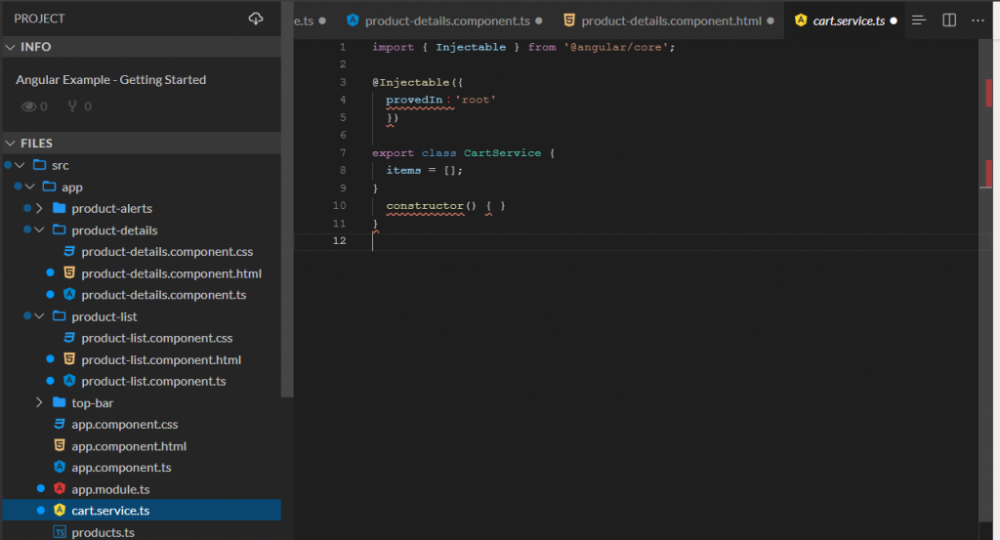Collapse the app folder chevron
The width and height of the screenshot is (1000, 540).
pos(30,187)
